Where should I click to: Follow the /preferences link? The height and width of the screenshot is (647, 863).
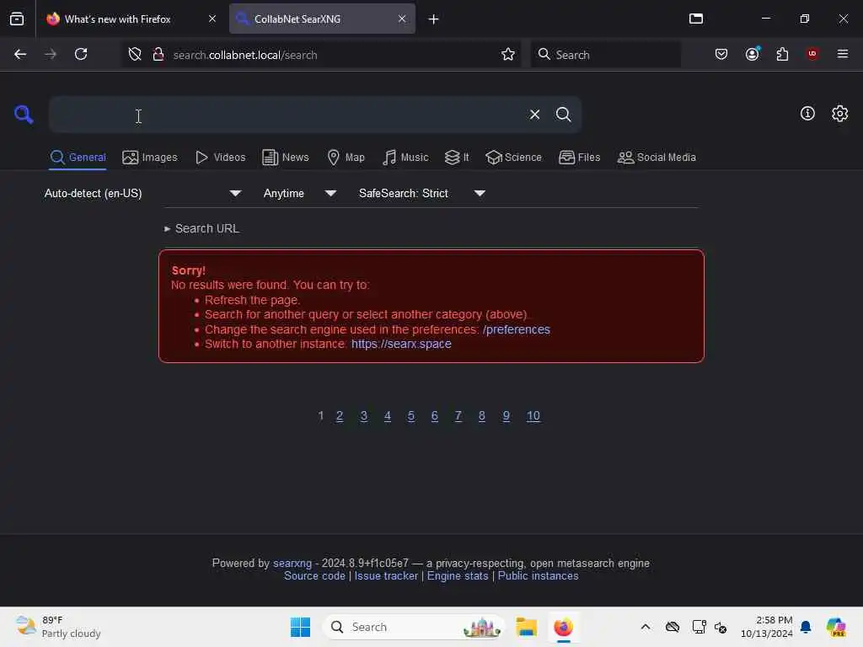(517, 329)
